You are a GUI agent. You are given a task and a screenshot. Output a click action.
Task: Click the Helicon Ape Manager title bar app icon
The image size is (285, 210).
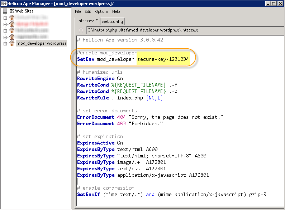pyautogui.click(x=4, y=4)
